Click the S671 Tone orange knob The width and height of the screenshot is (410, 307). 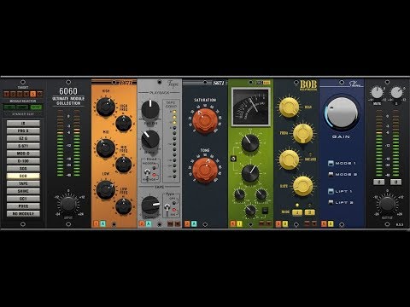coord(205,170)
